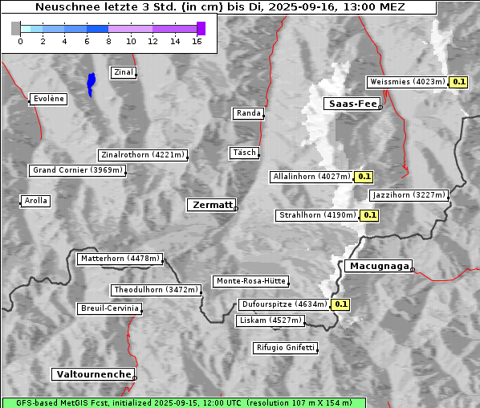480x408 pixels.
Task: Select the Arolla label
Action: click(35, 201)
